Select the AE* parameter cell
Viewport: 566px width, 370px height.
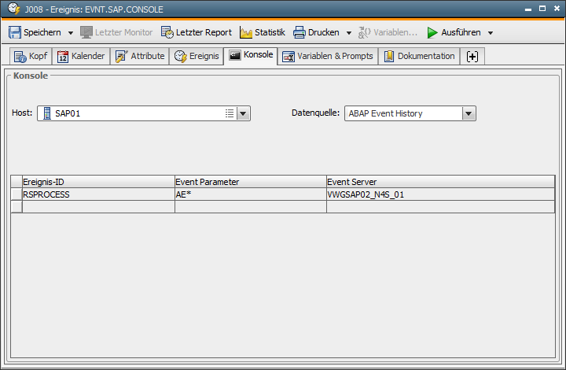point(251,194)
